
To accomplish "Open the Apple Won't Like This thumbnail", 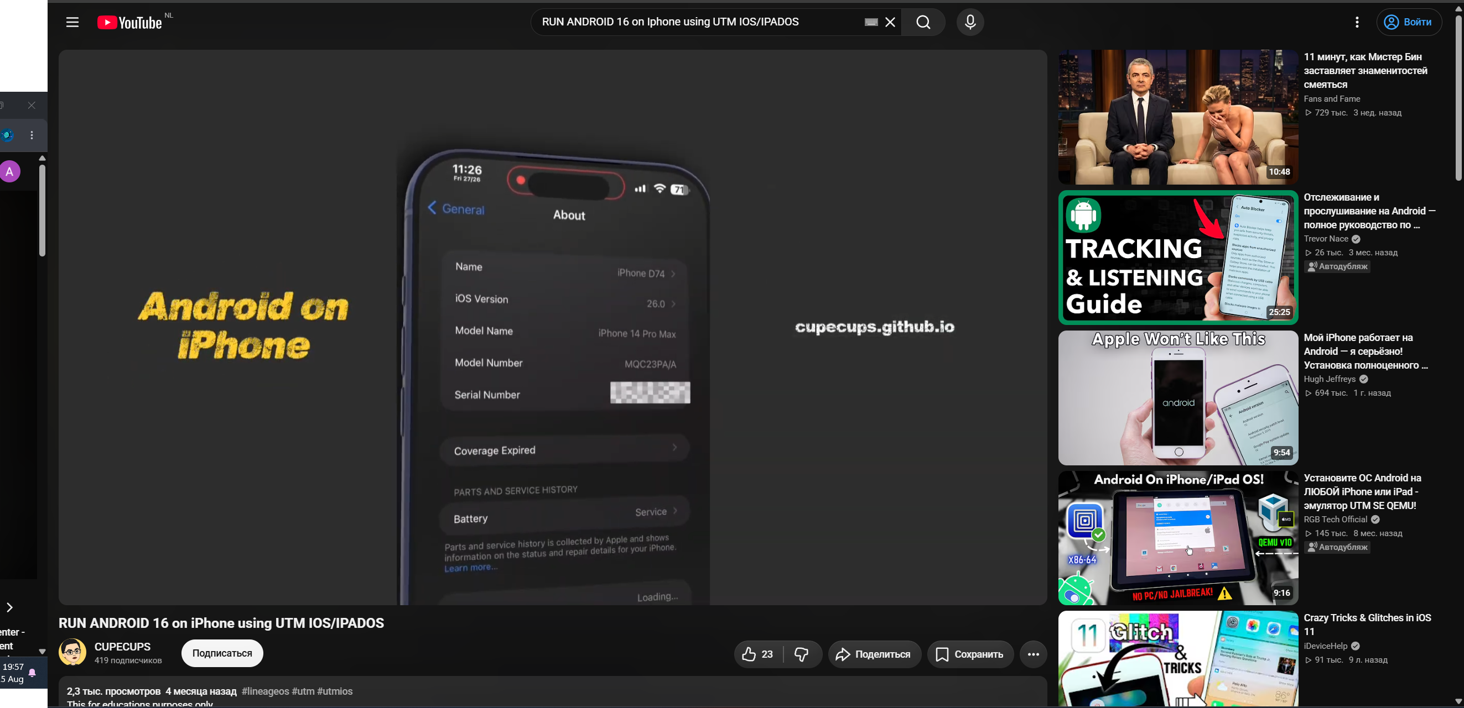I will [x=1178, y=397].
